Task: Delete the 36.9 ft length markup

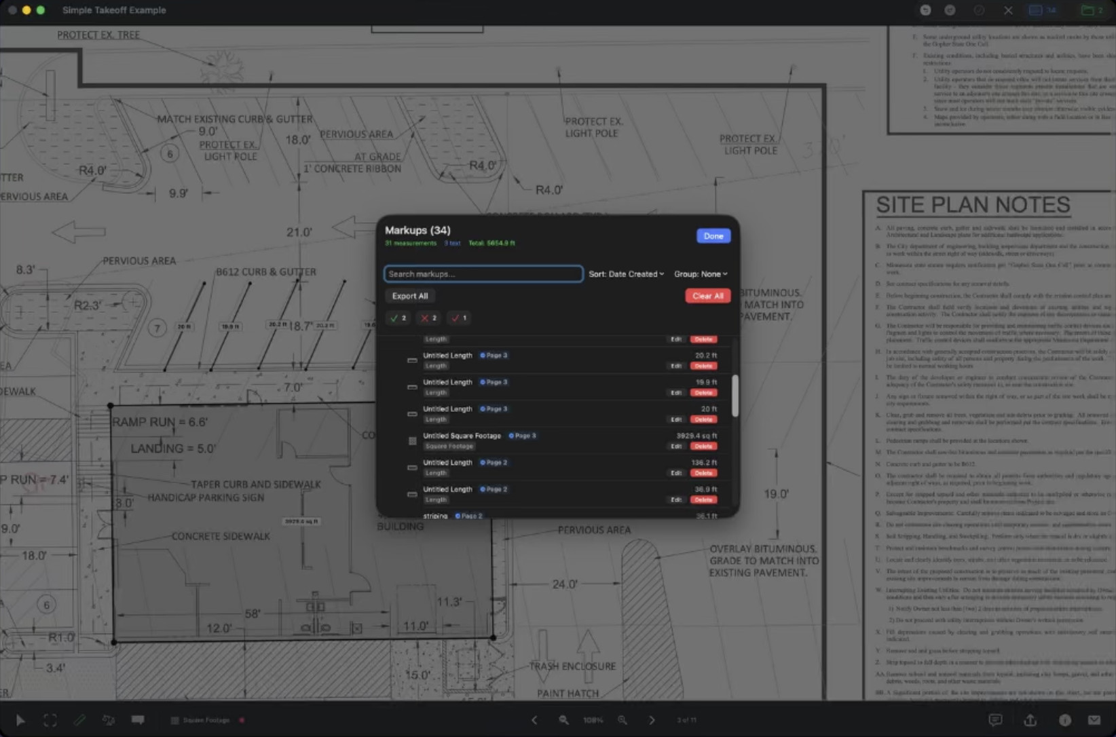Action: click(703, 500)
